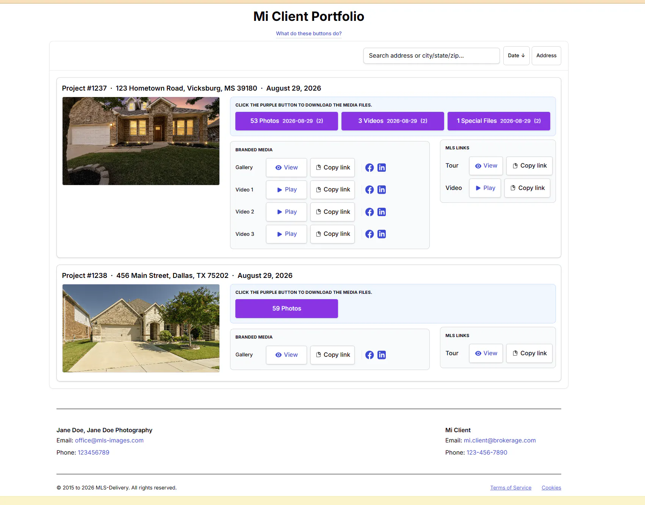Share Video 1 on LinkedIn
The image size is (645, 505).
[382, 190]
